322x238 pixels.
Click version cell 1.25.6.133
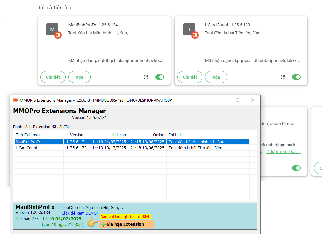(x=77, y=148)
